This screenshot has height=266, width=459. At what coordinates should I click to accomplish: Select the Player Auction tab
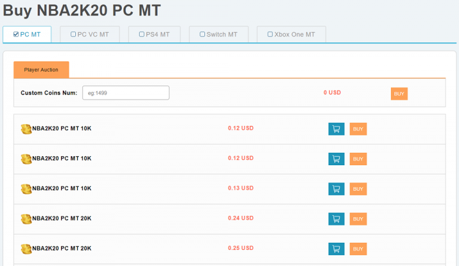(x=41, y=70)
